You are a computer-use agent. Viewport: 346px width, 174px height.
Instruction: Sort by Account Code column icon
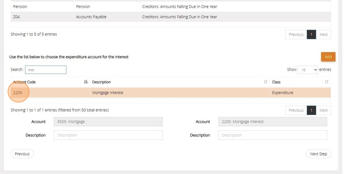(x=86, y=82)
